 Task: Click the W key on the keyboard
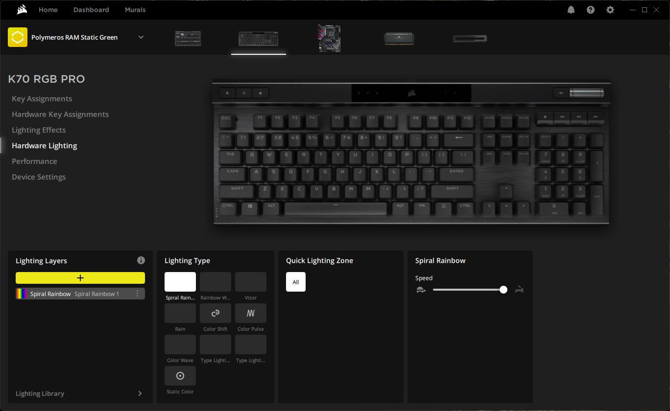[269, 156]
